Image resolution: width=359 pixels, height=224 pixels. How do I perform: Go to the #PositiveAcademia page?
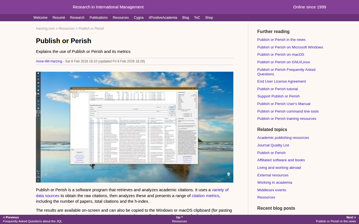(163, 18)
